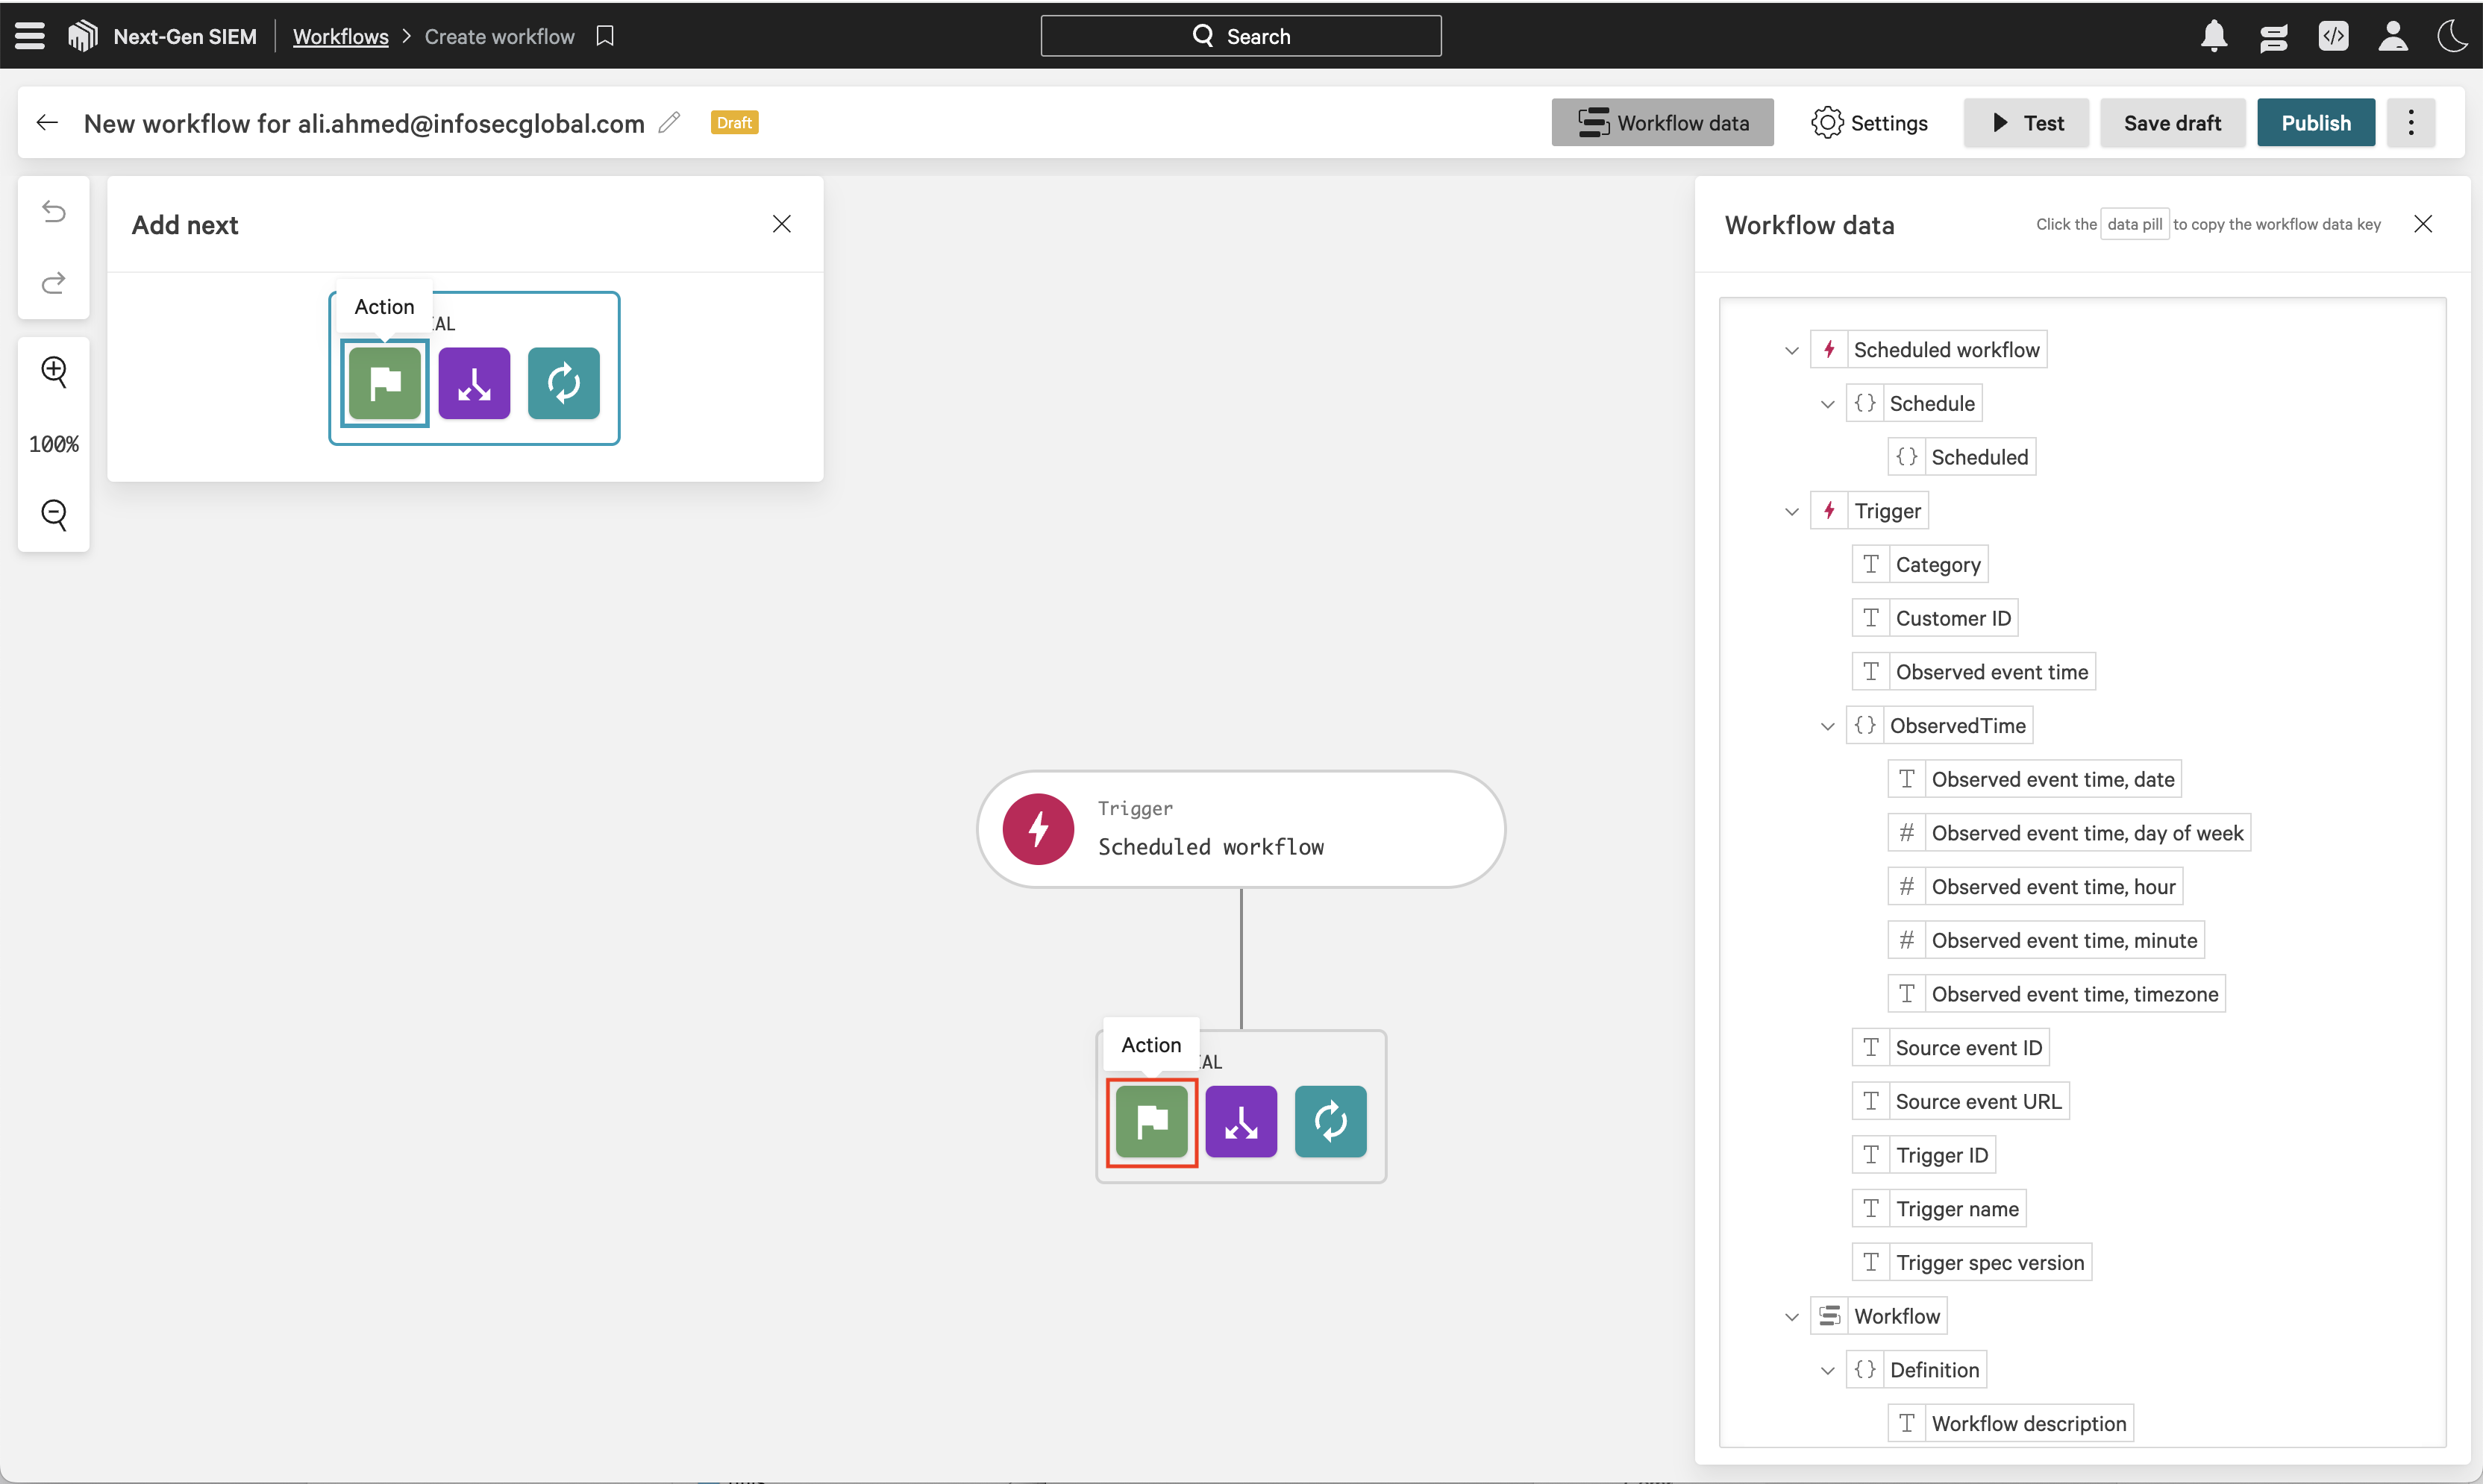Click the undo arrow icon

click(x=54, y=212)
